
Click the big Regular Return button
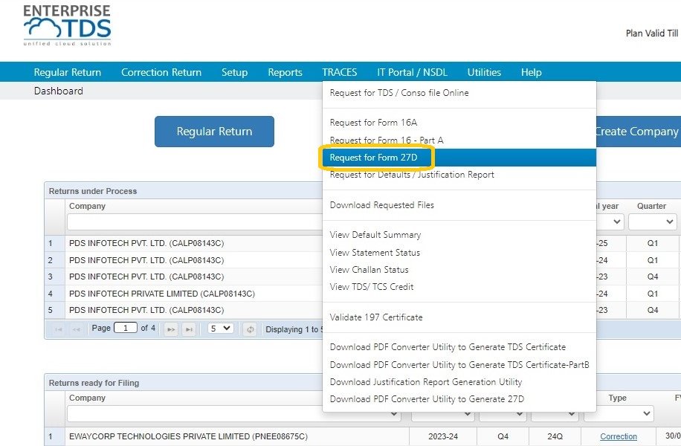pyautogui.click(x=214, y=132)
